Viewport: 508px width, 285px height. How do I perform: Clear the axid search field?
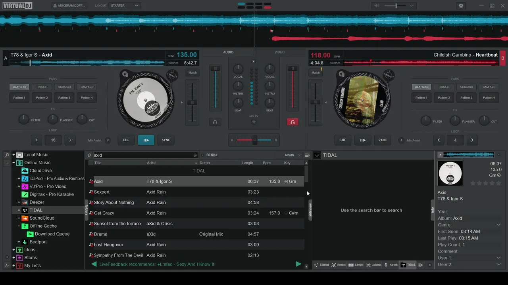195,155
